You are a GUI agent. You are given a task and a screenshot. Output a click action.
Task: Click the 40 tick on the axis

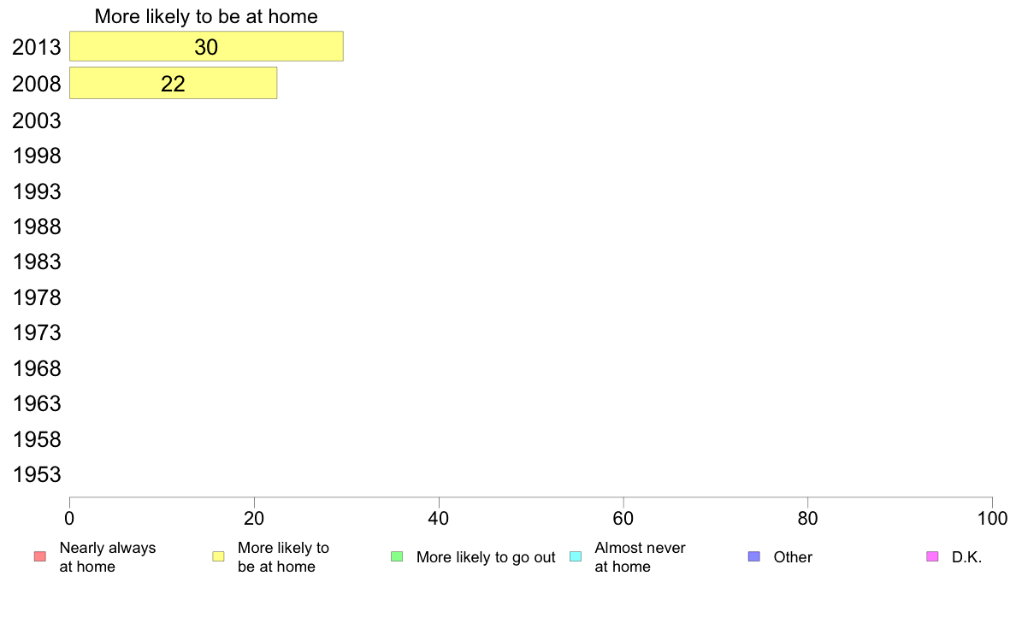click(x=439, y=518)
